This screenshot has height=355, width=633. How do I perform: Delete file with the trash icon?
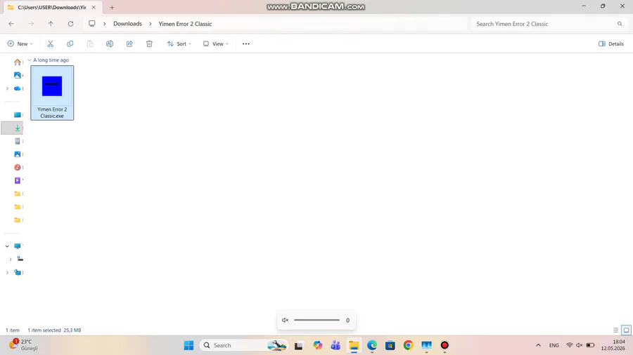tap(149, 43)
